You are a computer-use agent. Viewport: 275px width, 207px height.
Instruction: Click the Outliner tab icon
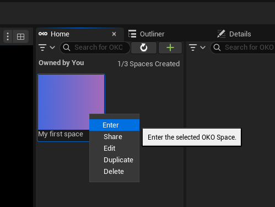tap(132, 34)
